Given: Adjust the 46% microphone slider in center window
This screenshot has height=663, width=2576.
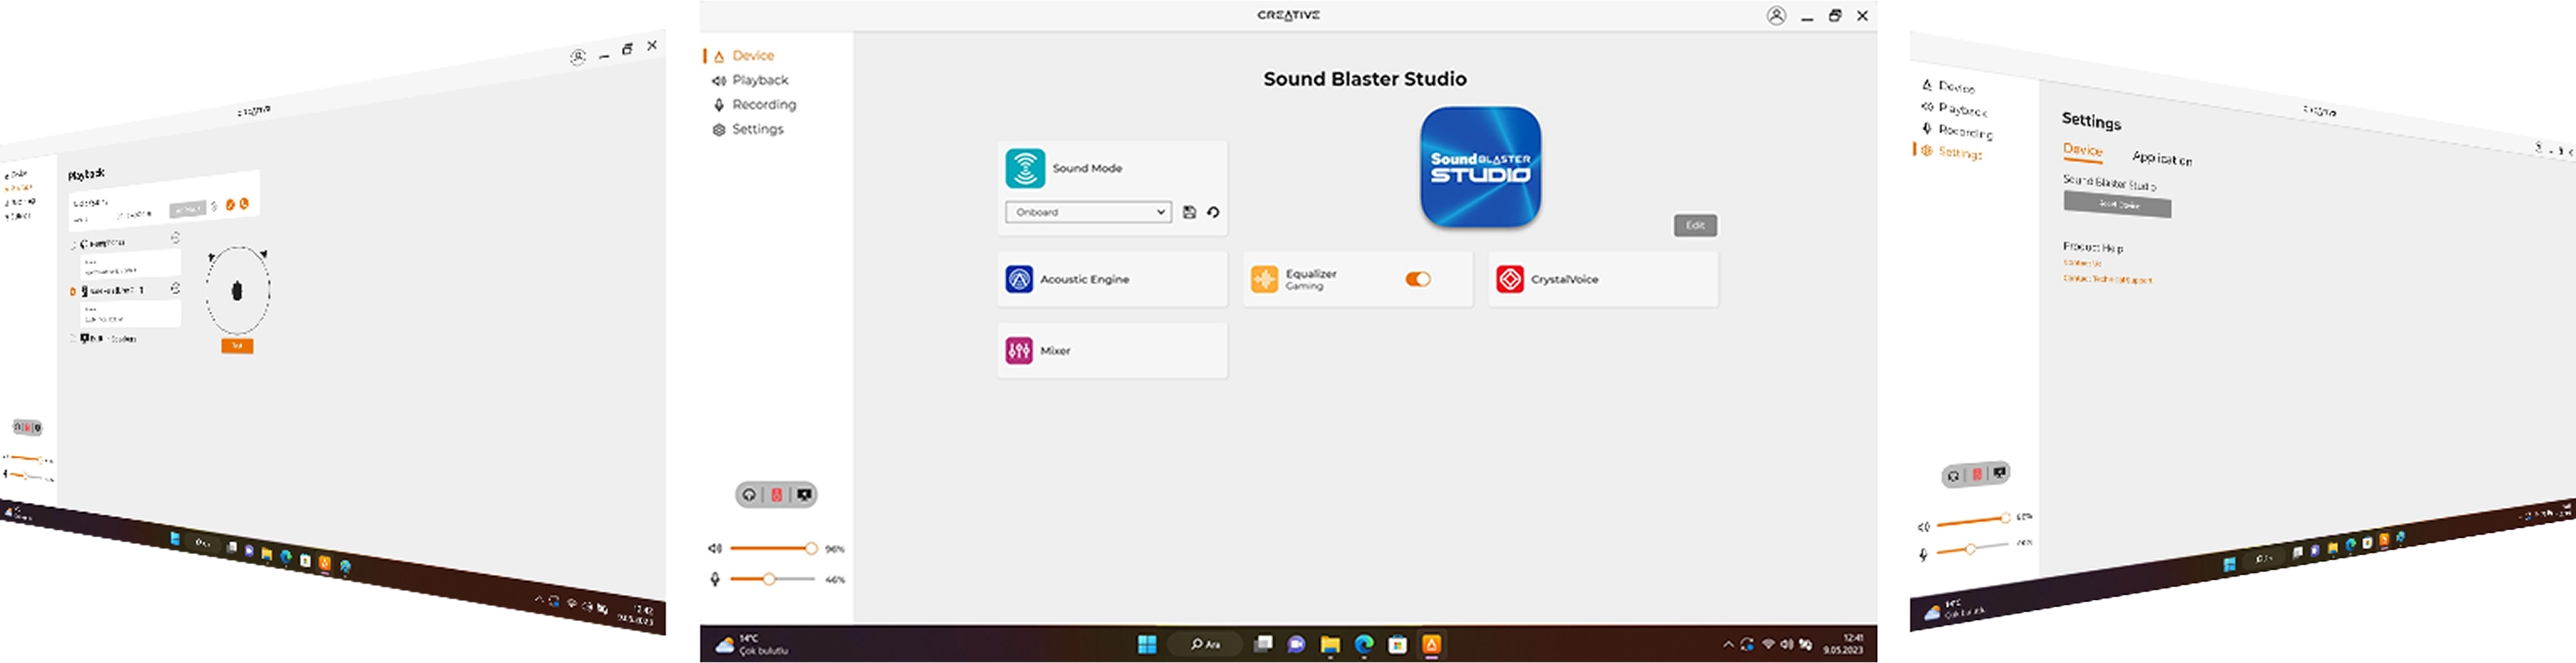Looking at the screenshot, I should pos(772,579).
